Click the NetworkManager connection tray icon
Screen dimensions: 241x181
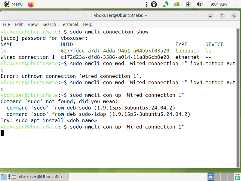pyautogui.click(x=166, y=4)
